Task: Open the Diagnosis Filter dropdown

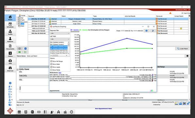Action: click(60, 33)
